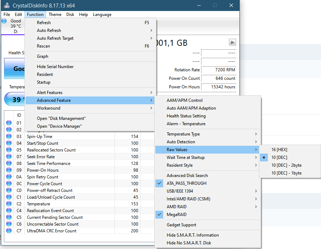The width and height of the screenshot is (321, 249).
Task: Open the Help menu
Action: click(83, 15)
